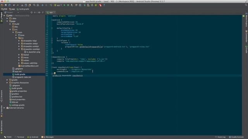Viewport: 248px width, 139px height.
Task: Click the green Run app button
Action: tap(64, 5)
